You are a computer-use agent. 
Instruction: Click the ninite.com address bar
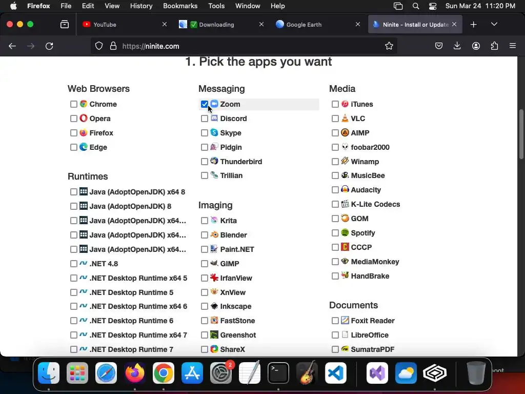coord(244,46)
